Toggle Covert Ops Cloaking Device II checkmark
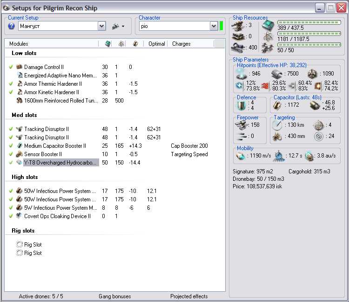 tap(11, 216)
